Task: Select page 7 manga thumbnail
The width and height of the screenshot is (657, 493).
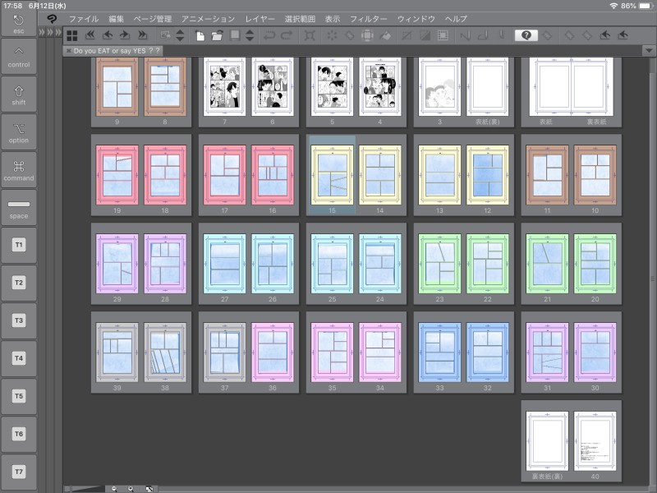Action: coord(224,87)
